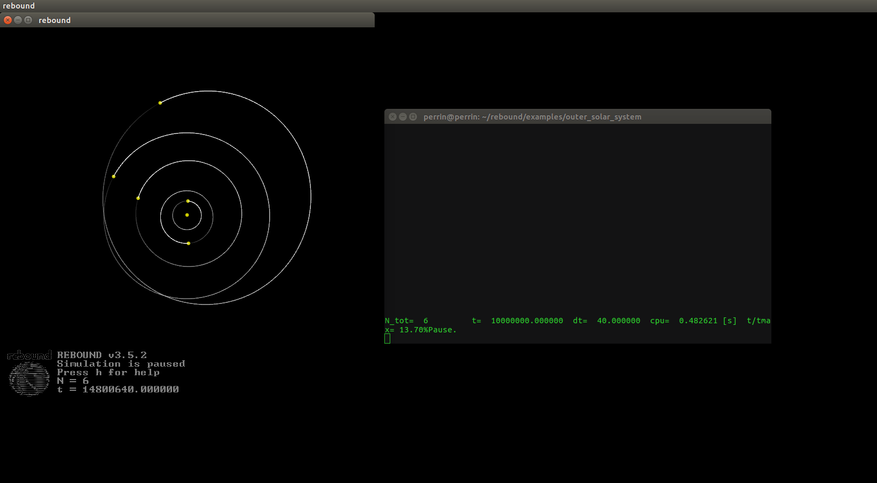The width and height of the screenshot is (877, 483).
Task: Click the rebound window's maximize-style titlebar icon
Action: 28,20
